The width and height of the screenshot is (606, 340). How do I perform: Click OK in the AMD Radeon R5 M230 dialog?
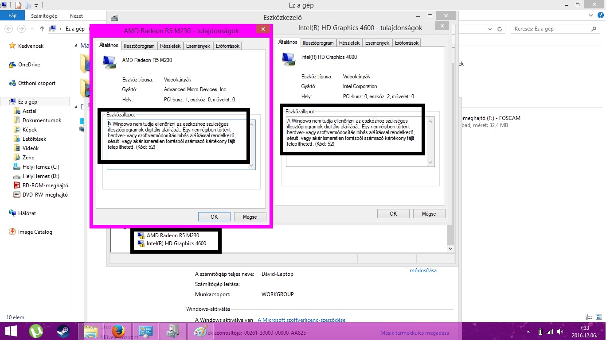click(214, 217)
